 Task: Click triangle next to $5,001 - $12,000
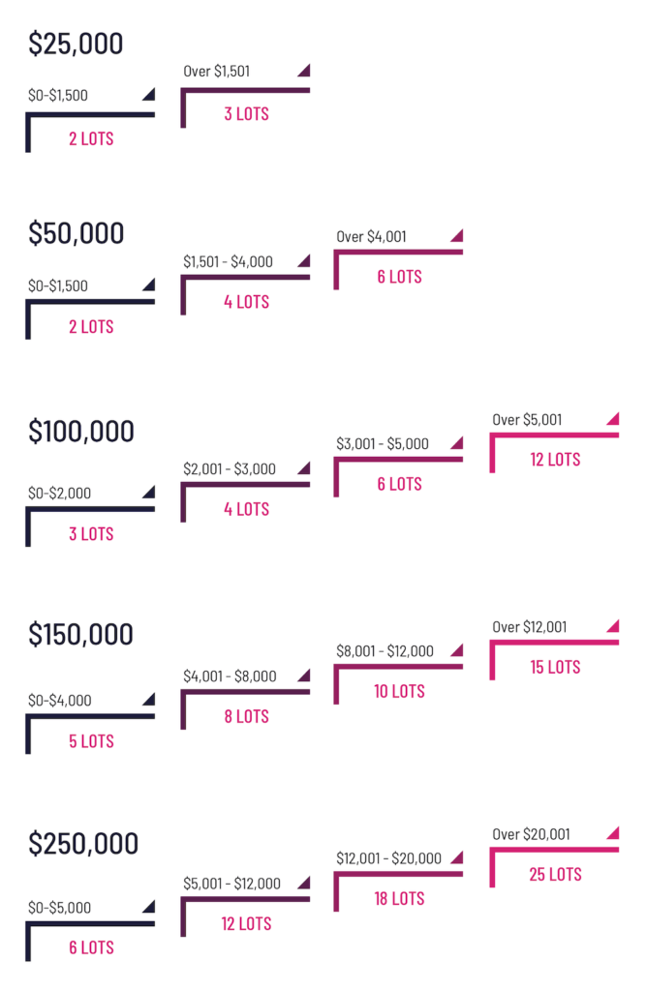305,883
